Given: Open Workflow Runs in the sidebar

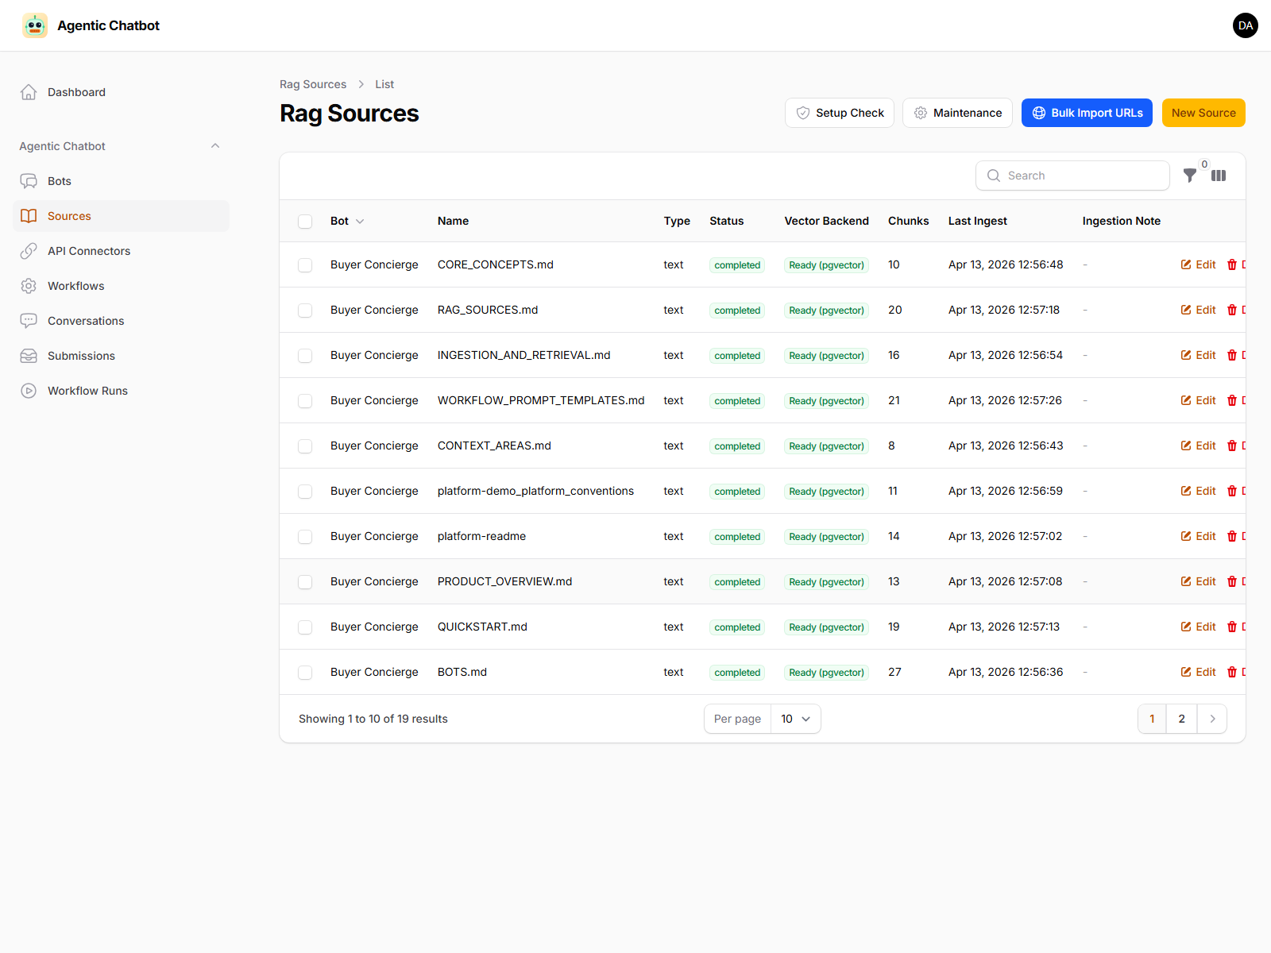Looking at the screenshot, I should [x=121, y=391].
